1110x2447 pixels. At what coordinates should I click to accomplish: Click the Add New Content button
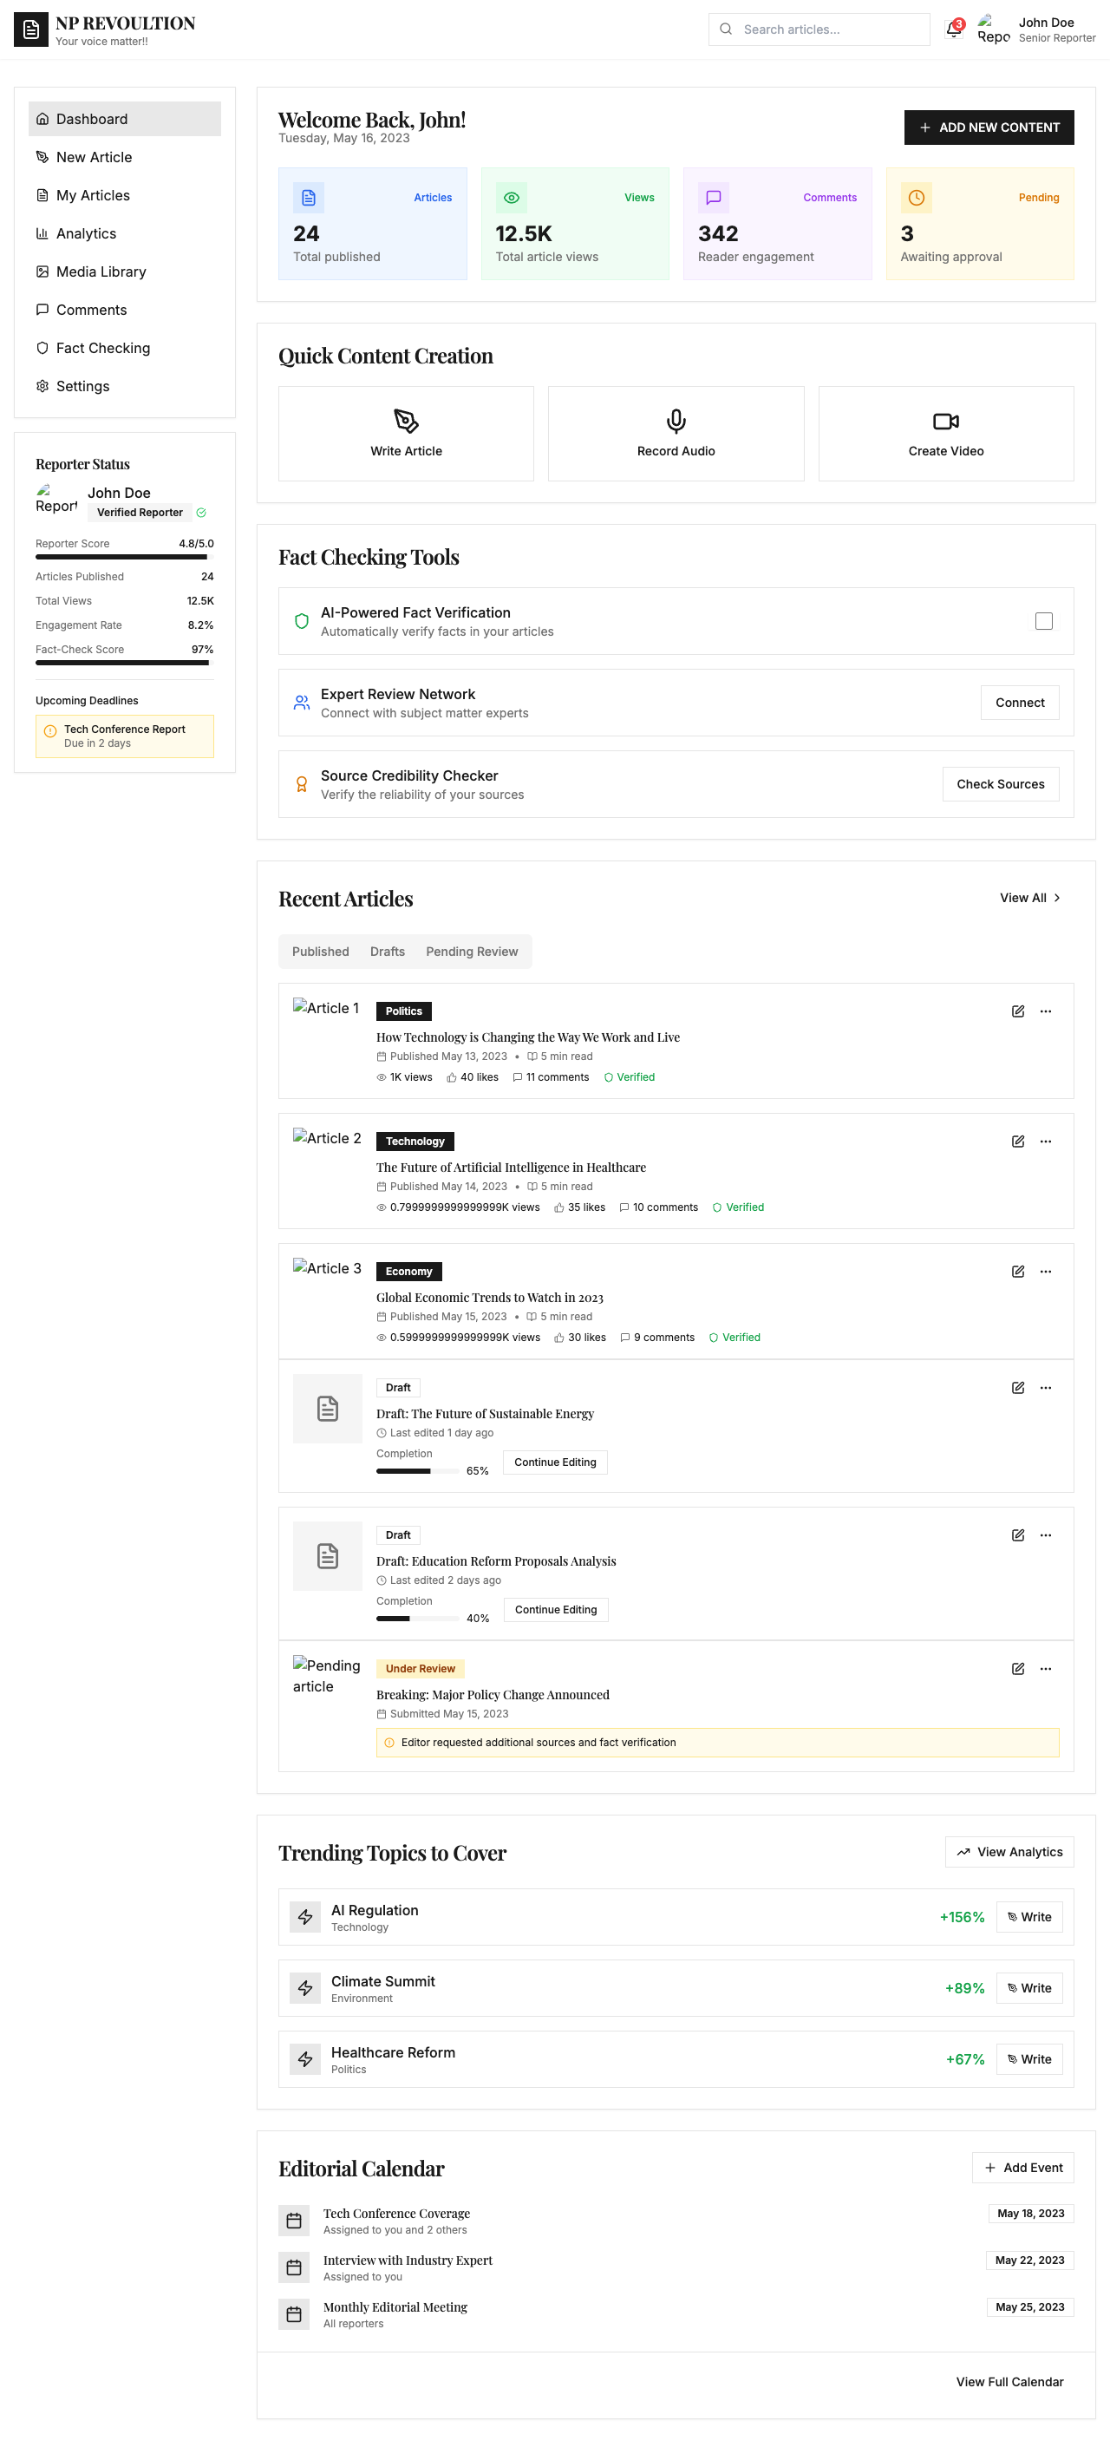click(989, 128)
